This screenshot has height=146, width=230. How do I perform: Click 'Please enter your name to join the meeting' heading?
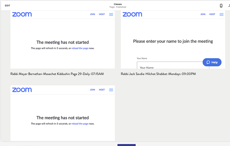173,41
